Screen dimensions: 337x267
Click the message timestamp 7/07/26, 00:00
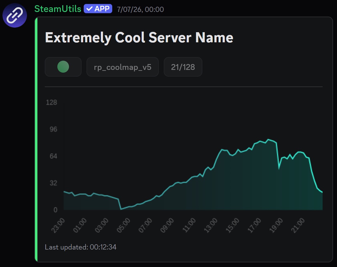[140, 10]
